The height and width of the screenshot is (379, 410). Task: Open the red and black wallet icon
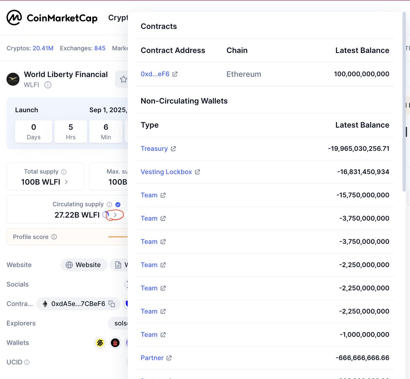click(115, 342)
